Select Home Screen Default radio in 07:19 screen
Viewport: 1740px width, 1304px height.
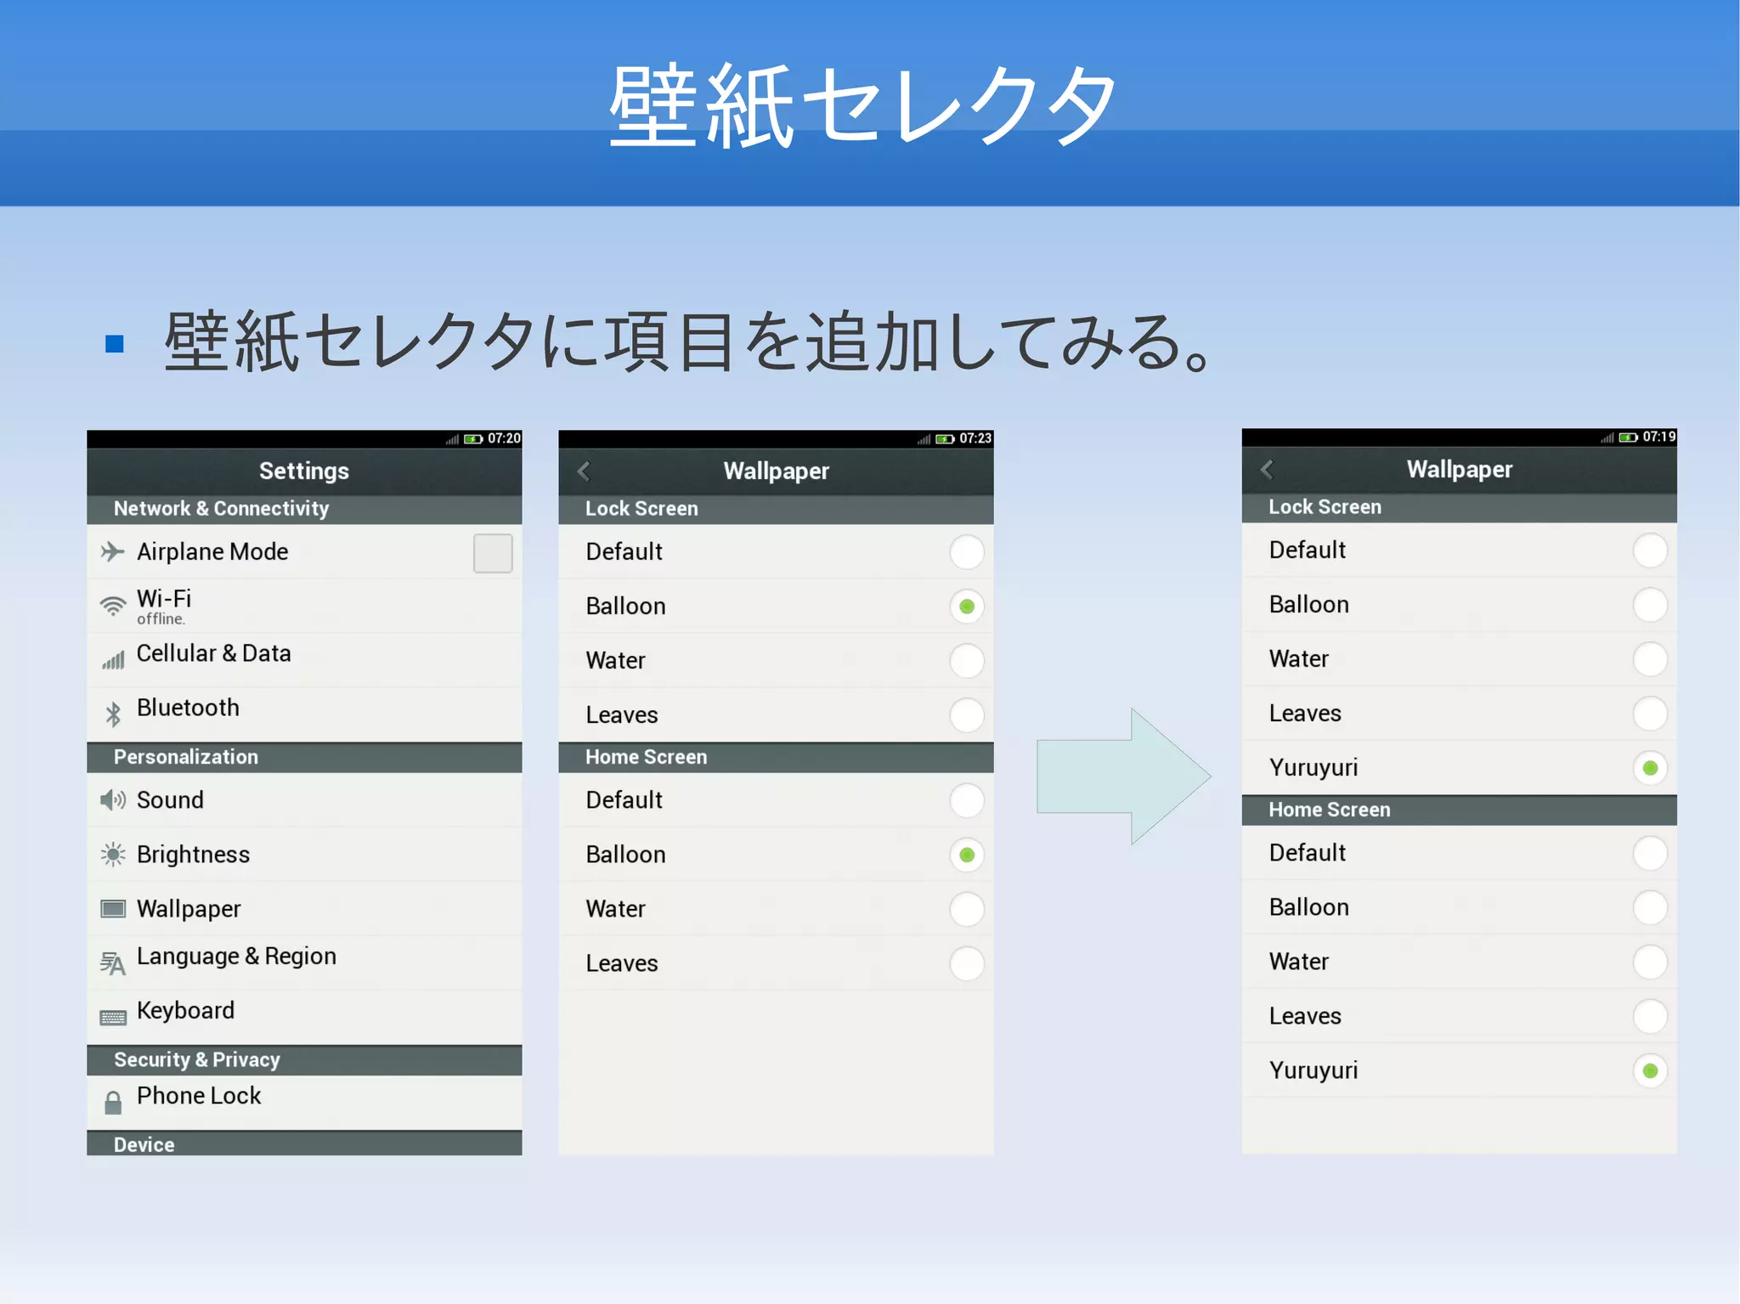[1650, 853]
